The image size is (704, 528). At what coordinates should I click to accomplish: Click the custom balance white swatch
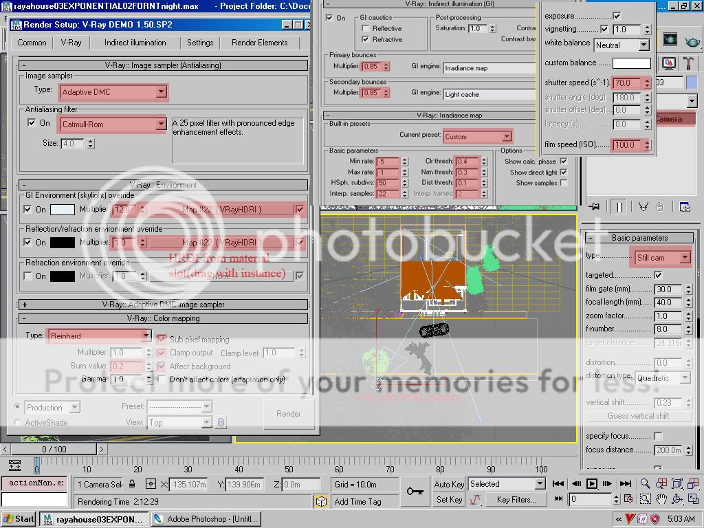631,63
